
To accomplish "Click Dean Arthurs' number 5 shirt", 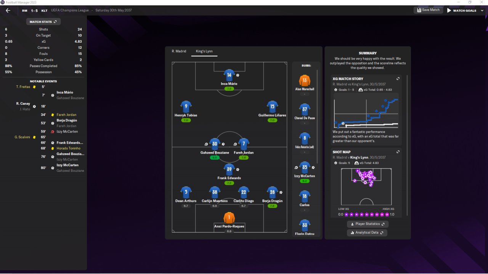I will coord(186,192).
